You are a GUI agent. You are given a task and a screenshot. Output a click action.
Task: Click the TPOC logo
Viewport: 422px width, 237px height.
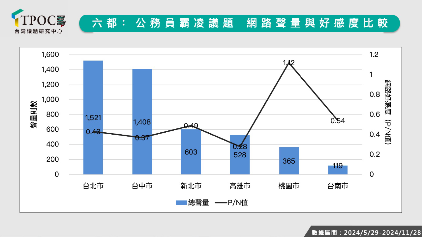[38, 19]
